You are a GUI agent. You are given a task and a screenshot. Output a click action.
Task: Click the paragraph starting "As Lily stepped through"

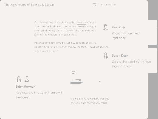coord(65,28)
